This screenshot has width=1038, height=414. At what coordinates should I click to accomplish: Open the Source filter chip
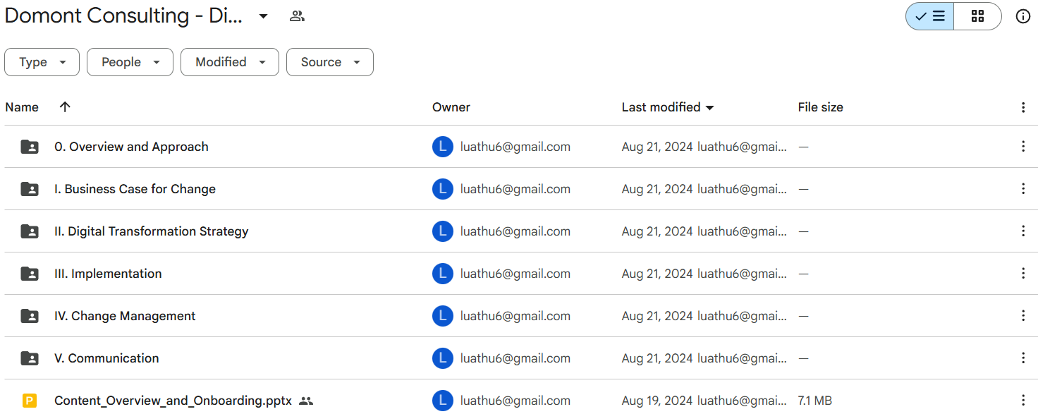tap(329, 62)
